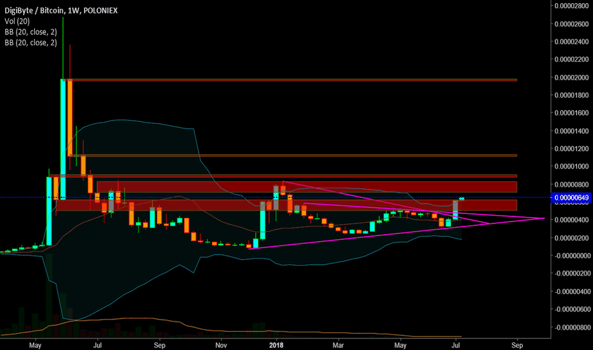Click the Mar time axis label
Viewport: 593px width, 350px height.
tap(338, 345)
